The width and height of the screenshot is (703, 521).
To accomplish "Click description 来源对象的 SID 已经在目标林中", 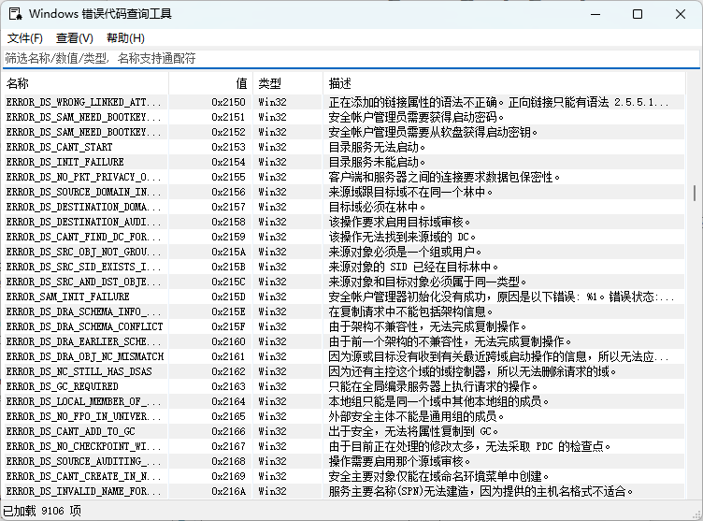I will [x=413, y=267].
